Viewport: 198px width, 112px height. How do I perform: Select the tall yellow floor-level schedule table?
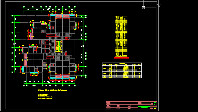click(121, 36)
